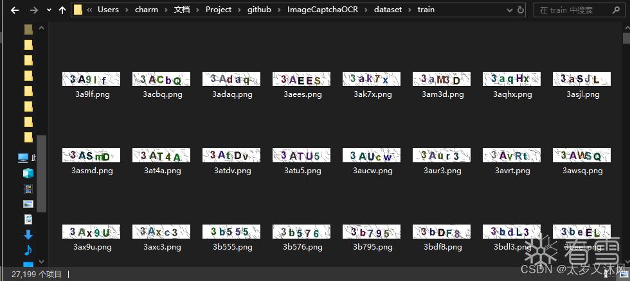This screenshot has width=630, height=281.
Task: Click the sidebar scrollbar thumb
Action: point(41,174)
